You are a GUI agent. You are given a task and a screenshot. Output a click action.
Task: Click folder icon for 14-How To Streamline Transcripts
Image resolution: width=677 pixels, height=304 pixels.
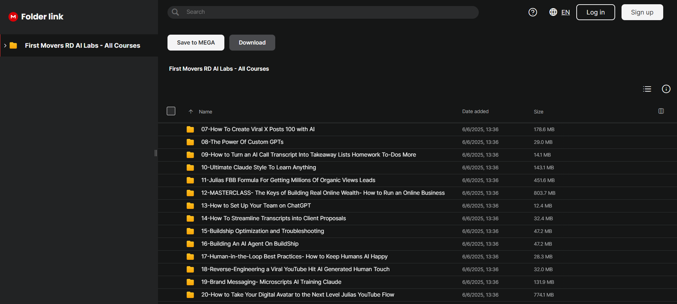[190, 218]
